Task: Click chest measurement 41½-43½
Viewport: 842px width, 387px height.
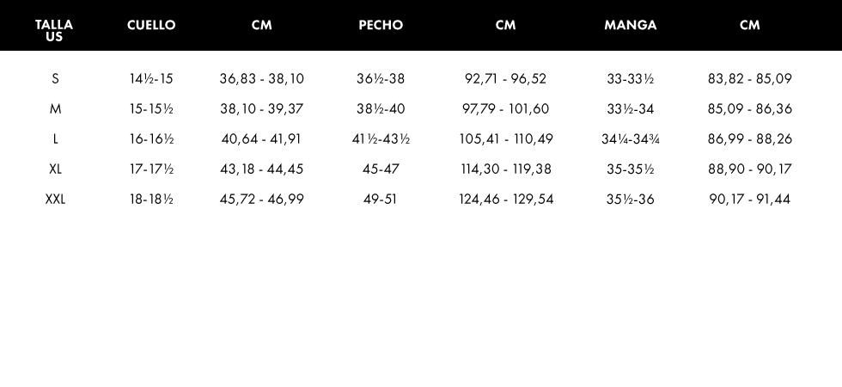Action: 381,139
